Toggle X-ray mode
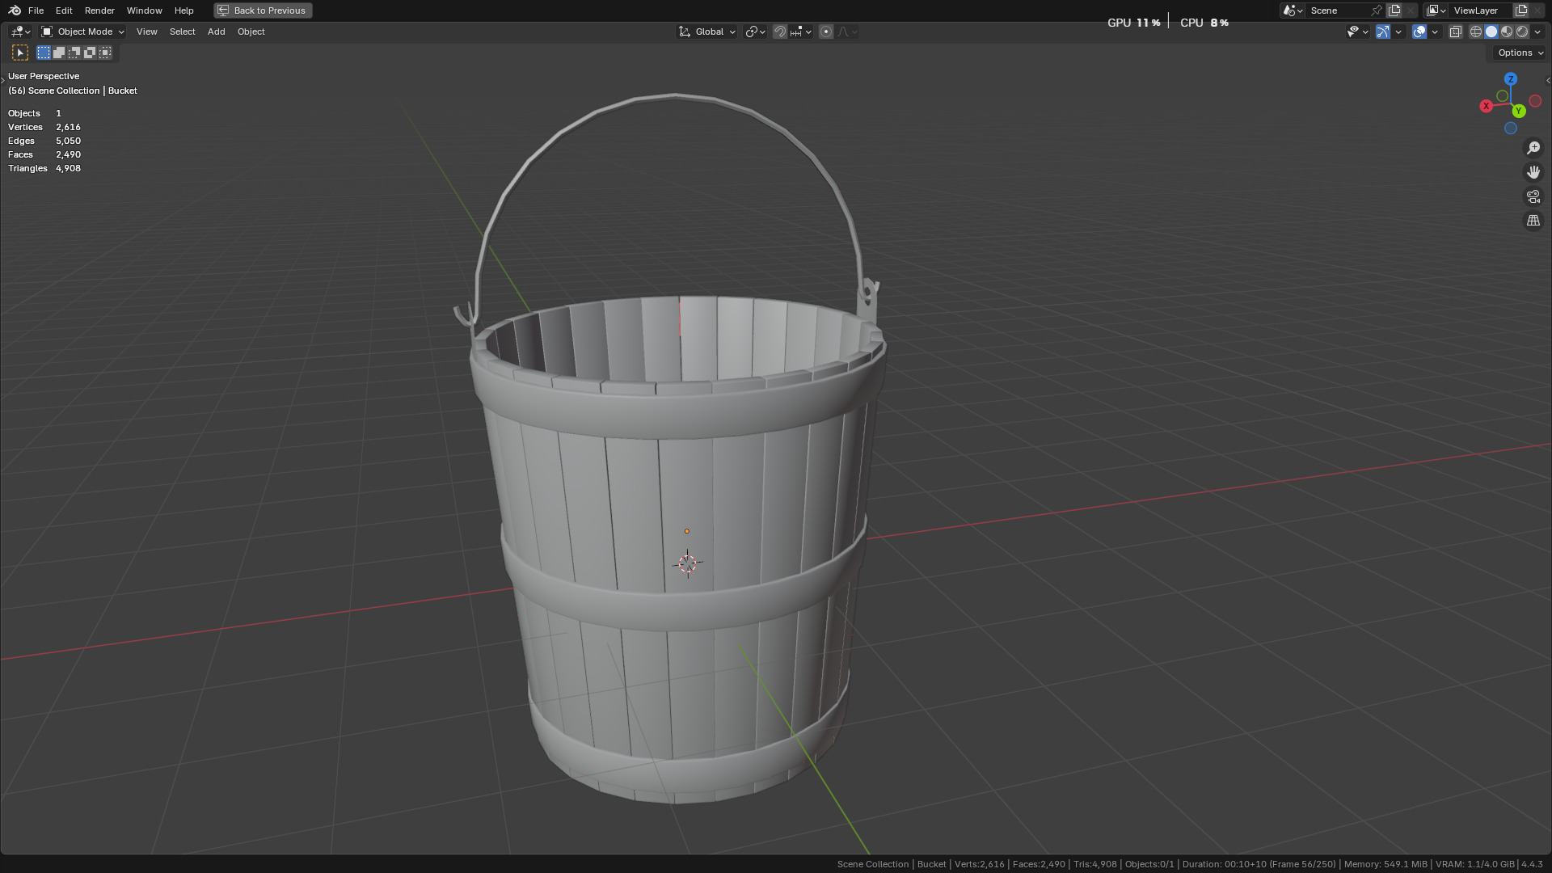Image resolution: width=1552 pixels, height=873 pixels. 1456,32
